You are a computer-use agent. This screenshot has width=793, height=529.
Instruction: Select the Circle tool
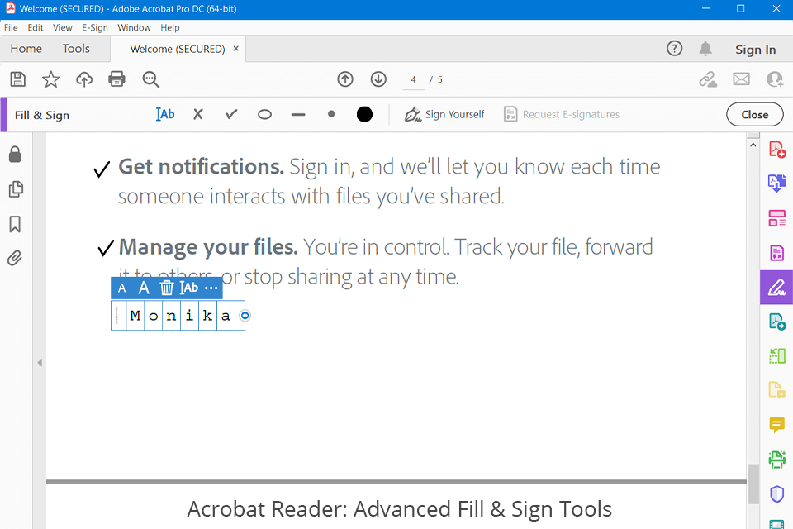(x=264, y=115)
